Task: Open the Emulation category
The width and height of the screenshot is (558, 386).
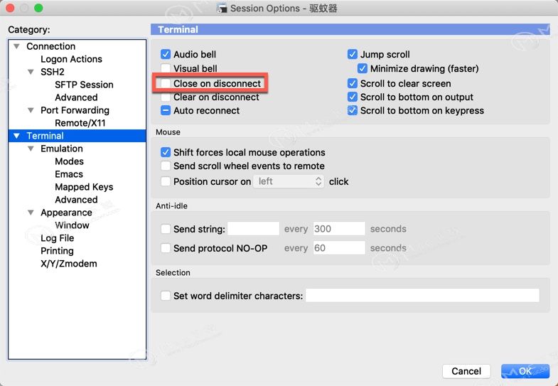Action: tap(62, 149)
